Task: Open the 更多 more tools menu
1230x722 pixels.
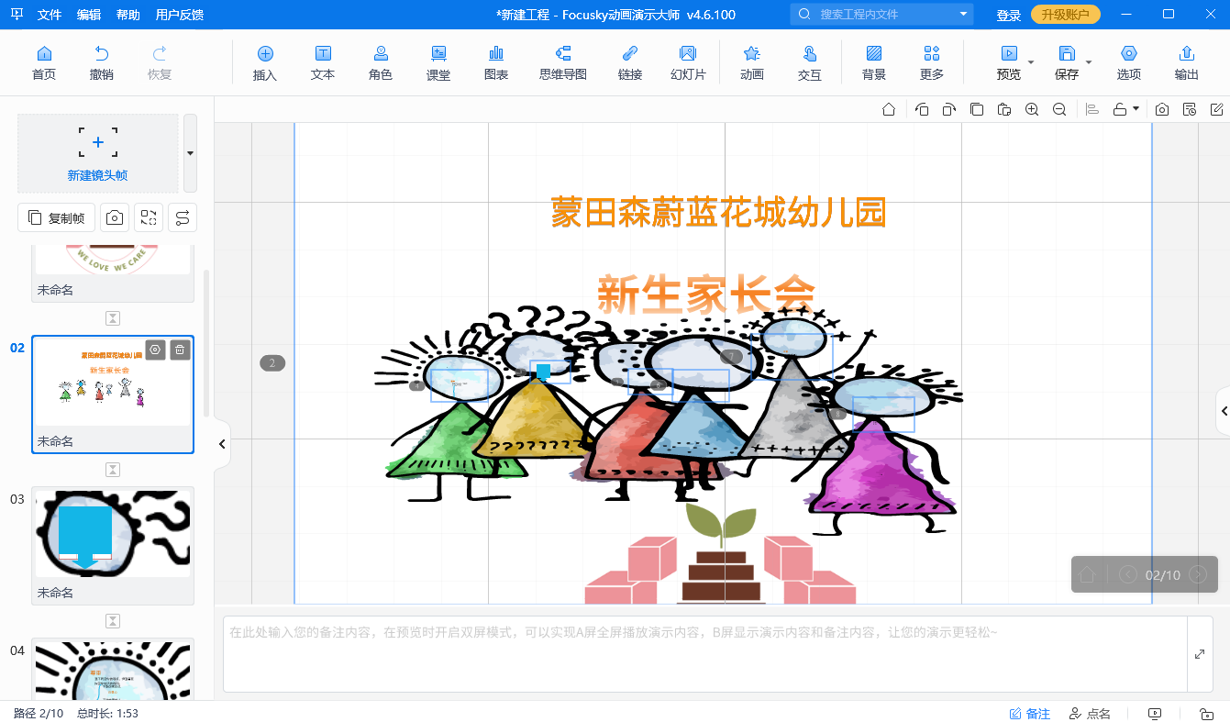Action: [932, 62]
